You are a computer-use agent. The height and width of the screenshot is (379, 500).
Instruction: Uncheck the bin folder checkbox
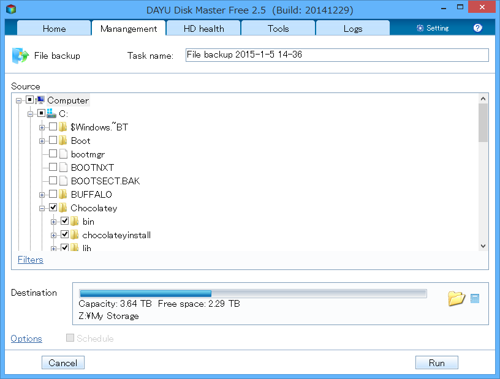tap(65, 221)
